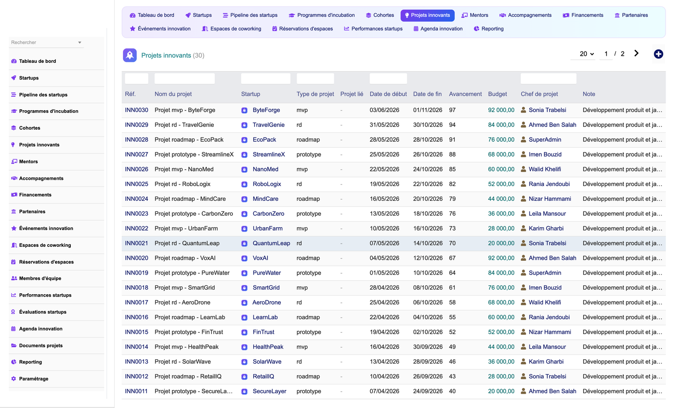Click the Chef de projet filter field
673x416 pixels.
(x=548, y=79)
